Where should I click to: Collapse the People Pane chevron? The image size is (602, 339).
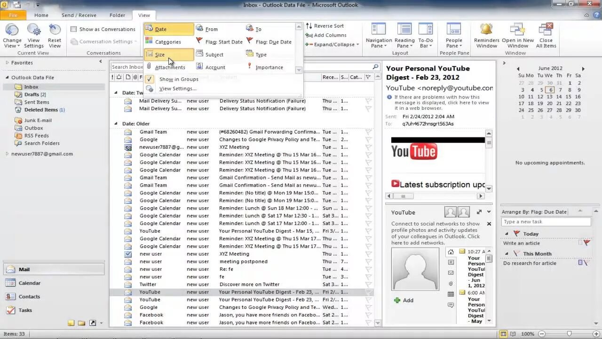[x=489, y=212]
